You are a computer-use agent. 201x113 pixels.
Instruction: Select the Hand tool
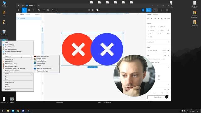point(52,10)
